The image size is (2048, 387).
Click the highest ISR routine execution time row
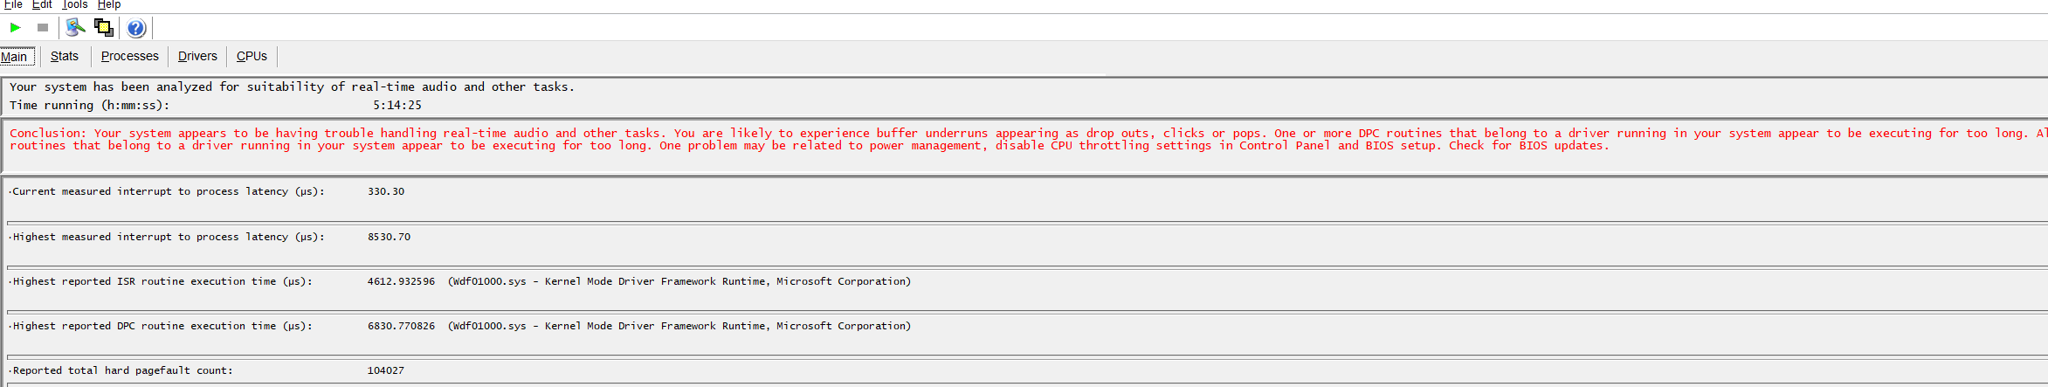pyautogui.click(x=1027, y=281)
